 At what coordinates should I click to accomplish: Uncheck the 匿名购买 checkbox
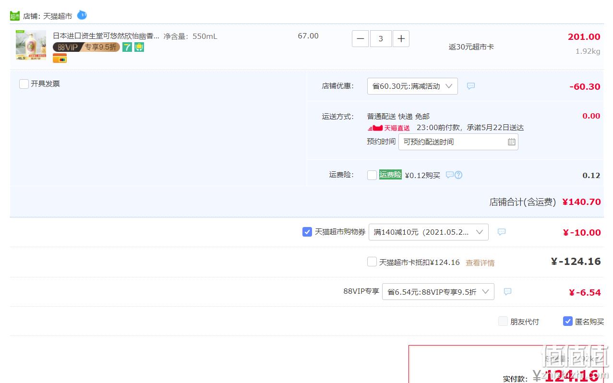(x=568, y=321)
